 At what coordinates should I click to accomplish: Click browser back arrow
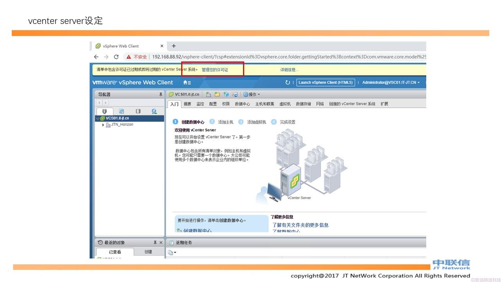point(96,57)
